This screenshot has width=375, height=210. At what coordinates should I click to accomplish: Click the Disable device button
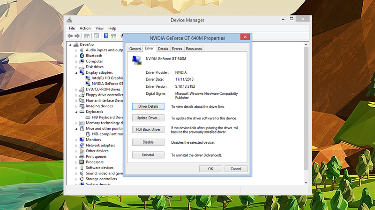coord(148,142)
